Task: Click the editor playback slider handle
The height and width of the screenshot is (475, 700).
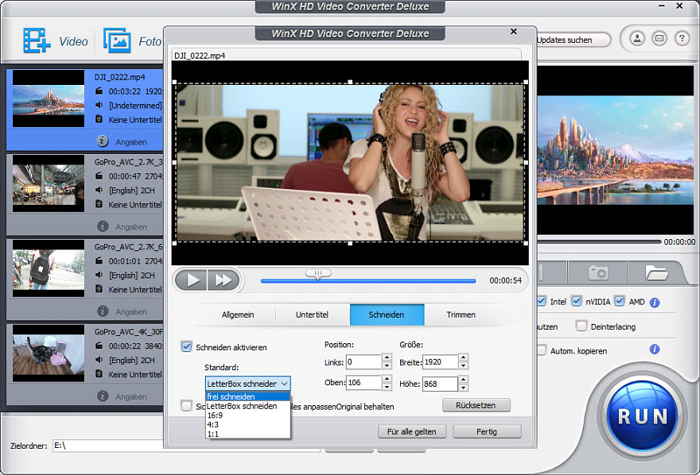Action: [318, 273]
